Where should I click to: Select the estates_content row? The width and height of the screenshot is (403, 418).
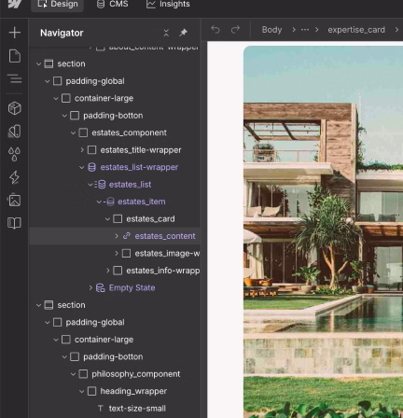115,236
